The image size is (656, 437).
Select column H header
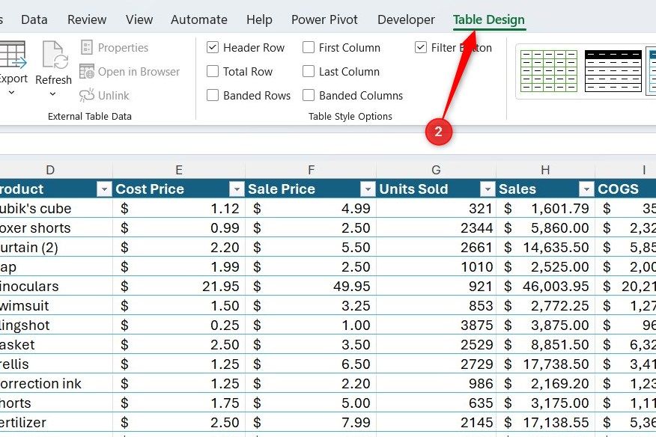[x=545, y=170]
